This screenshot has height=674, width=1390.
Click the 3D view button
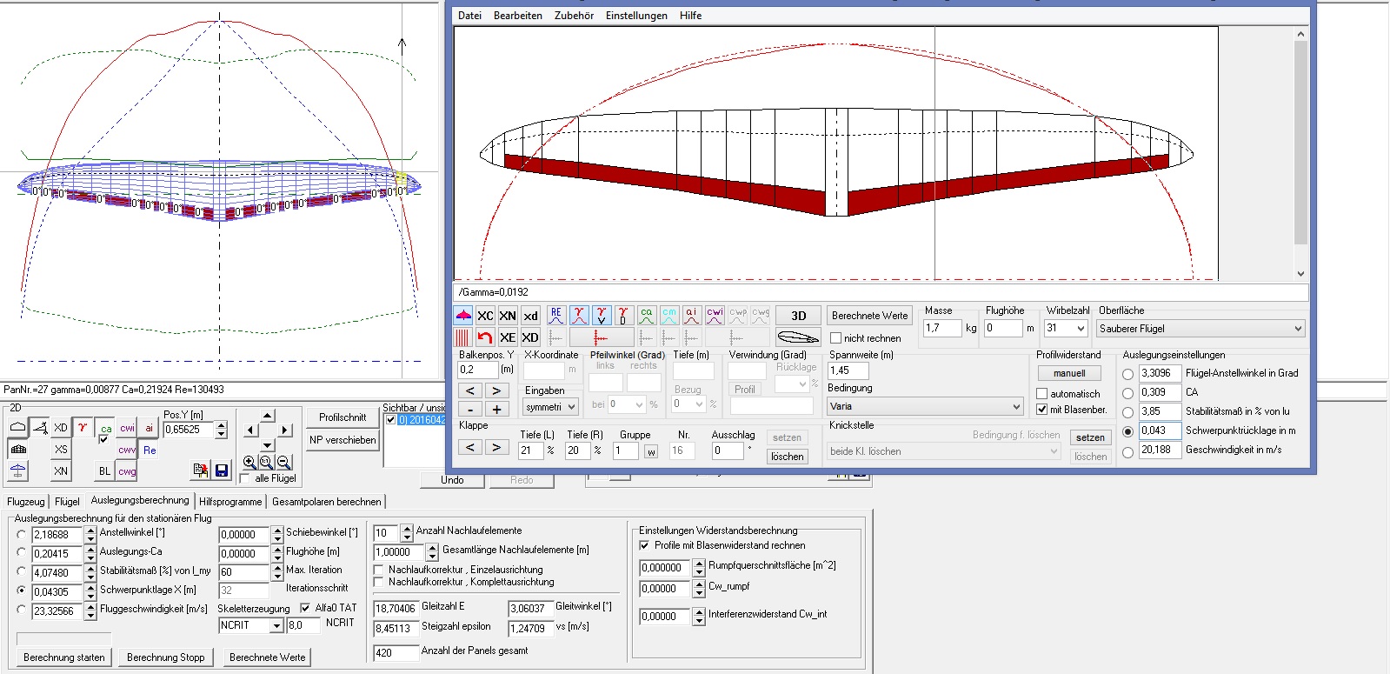(x=798, y=316)
